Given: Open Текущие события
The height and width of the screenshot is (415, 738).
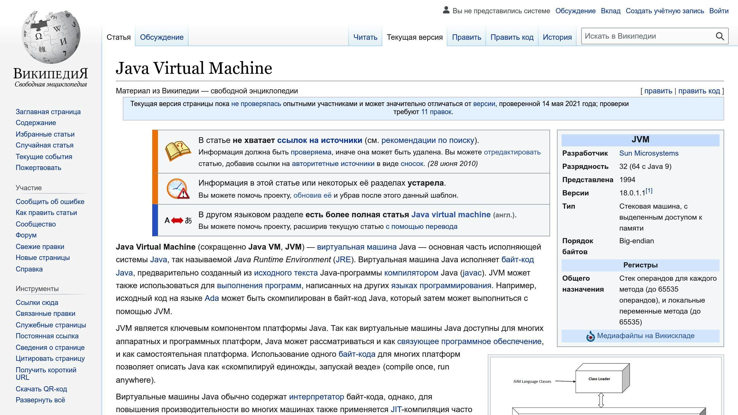Looking at the screenshot, I should click(x=44, y=157).
